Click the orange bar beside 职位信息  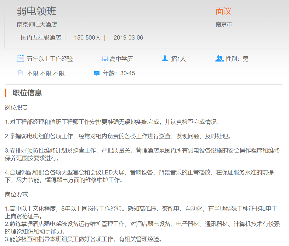click(x=6, y=93)
